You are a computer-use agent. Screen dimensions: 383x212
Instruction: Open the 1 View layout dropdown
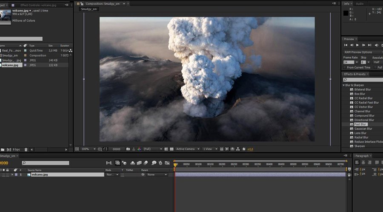(210, 149)
